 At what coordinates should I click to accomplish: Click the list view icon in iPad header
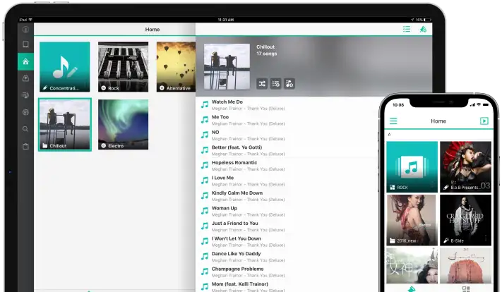click(407, 30)
